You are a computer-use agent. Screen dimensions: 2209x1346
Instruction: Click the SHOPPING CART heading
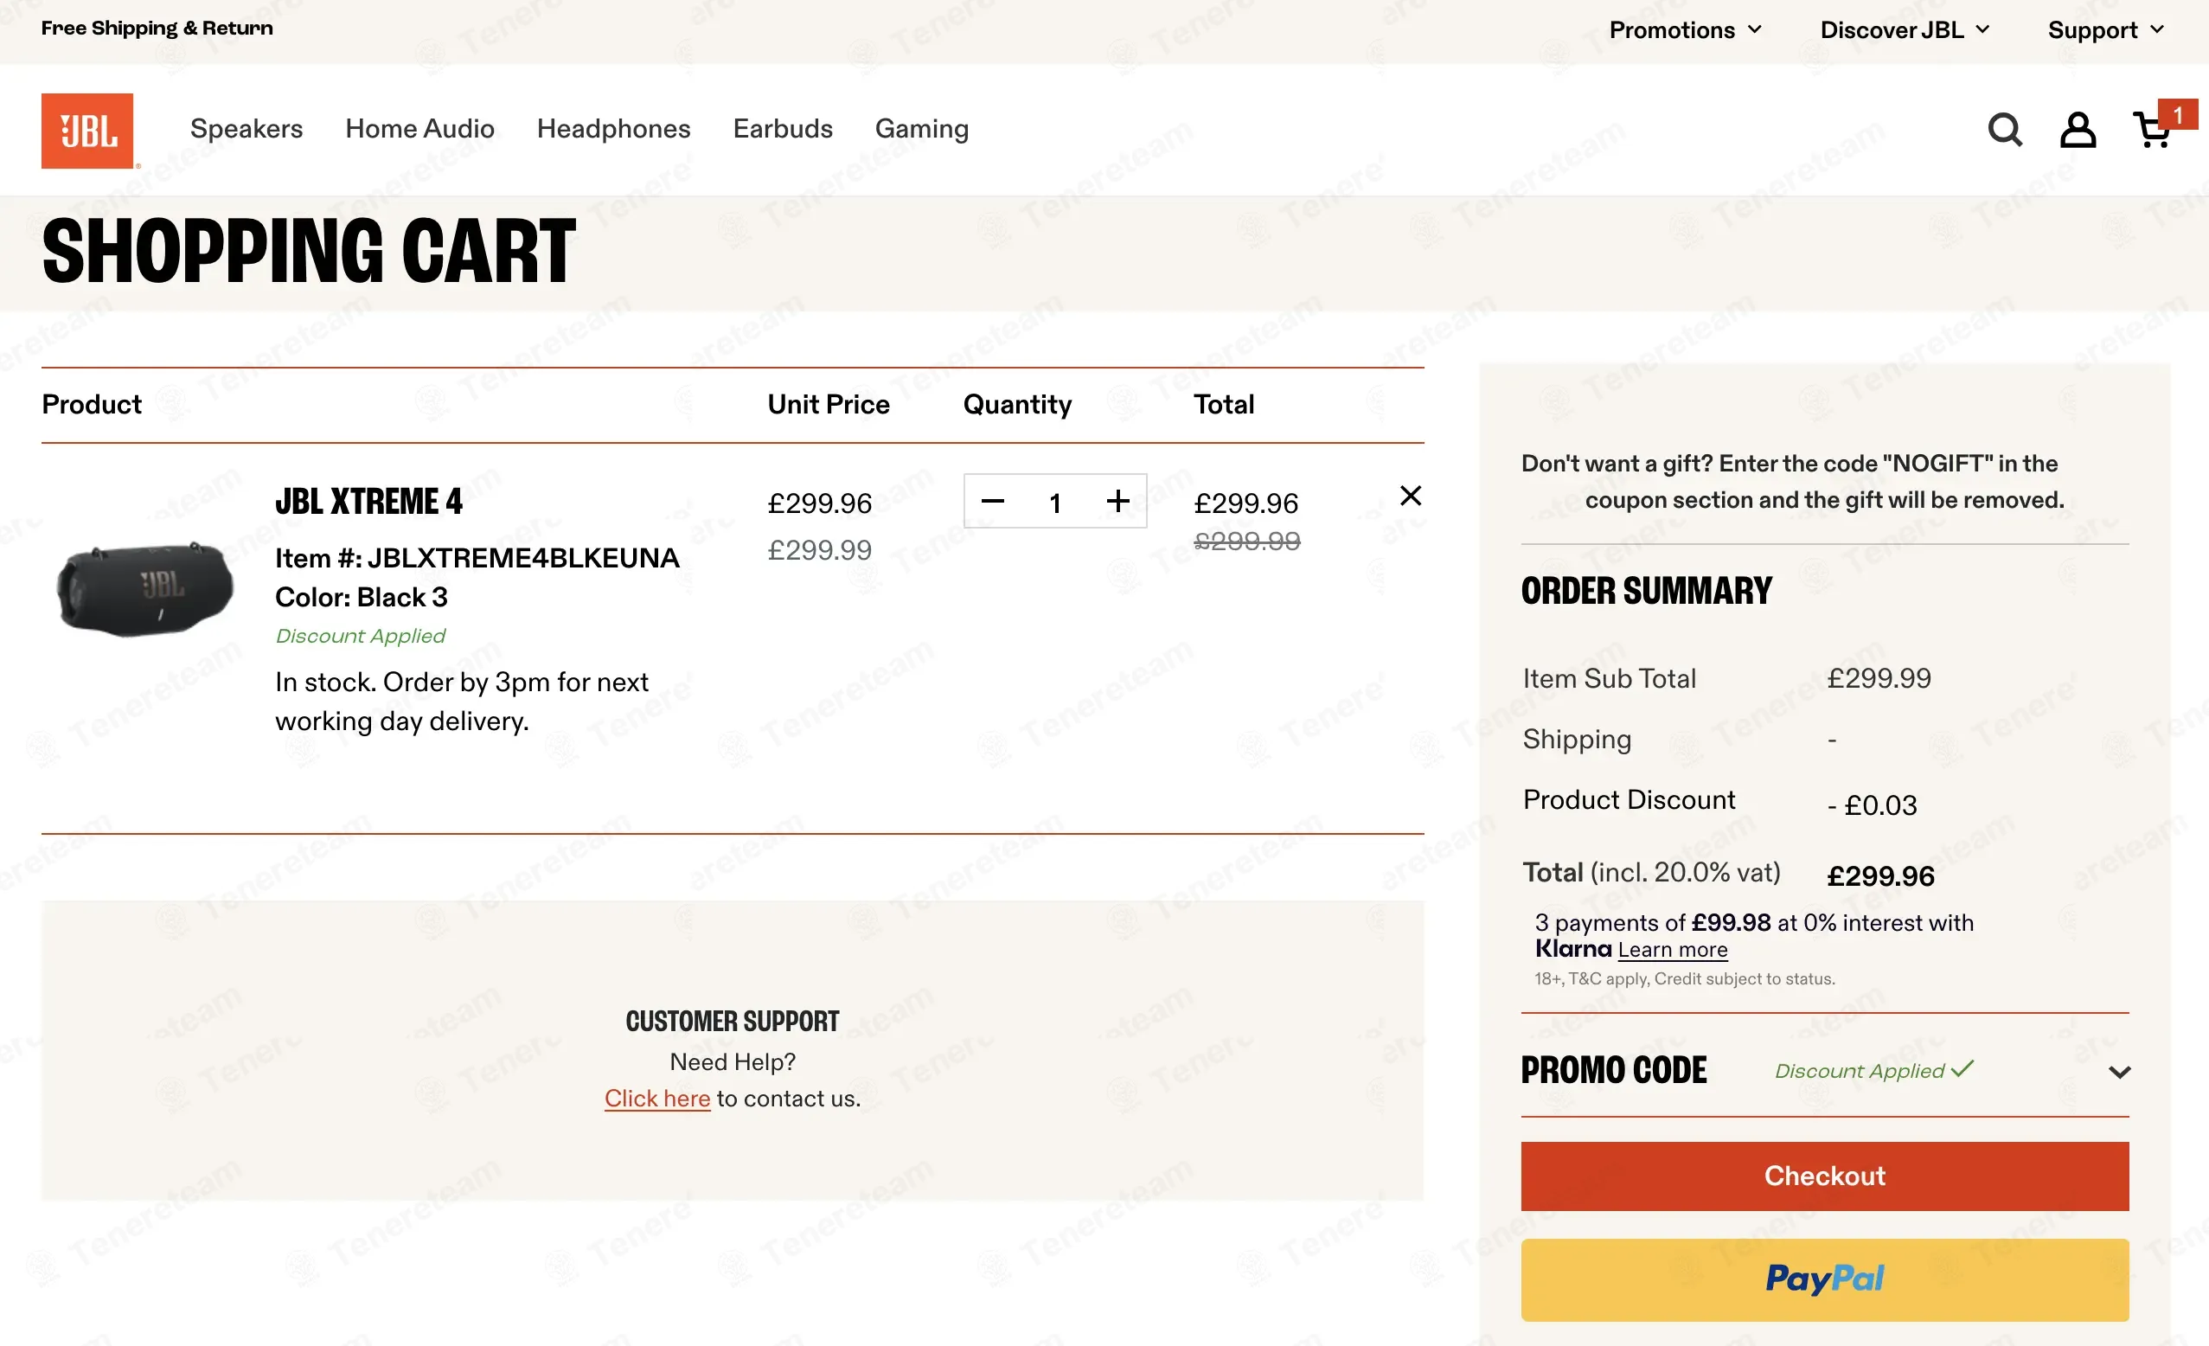coord(310,251)
